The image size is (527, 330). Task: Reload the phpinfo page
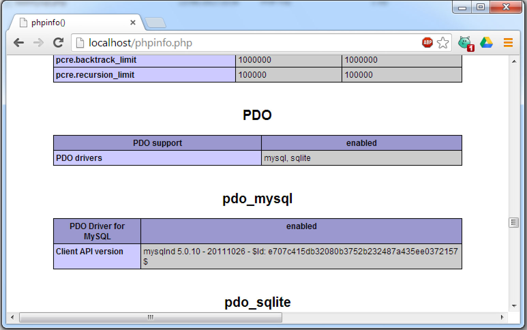tap(58, 43)
